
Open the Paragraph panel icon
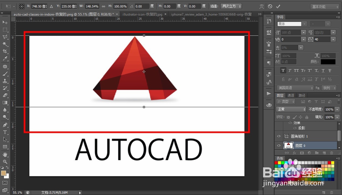pos(269,63)
